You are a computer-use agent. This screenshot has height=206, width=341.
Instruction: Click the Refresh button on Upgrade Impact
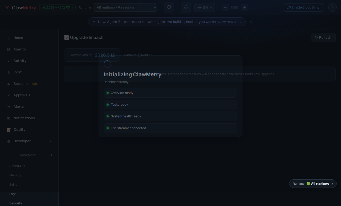click(x=323, y=38)
